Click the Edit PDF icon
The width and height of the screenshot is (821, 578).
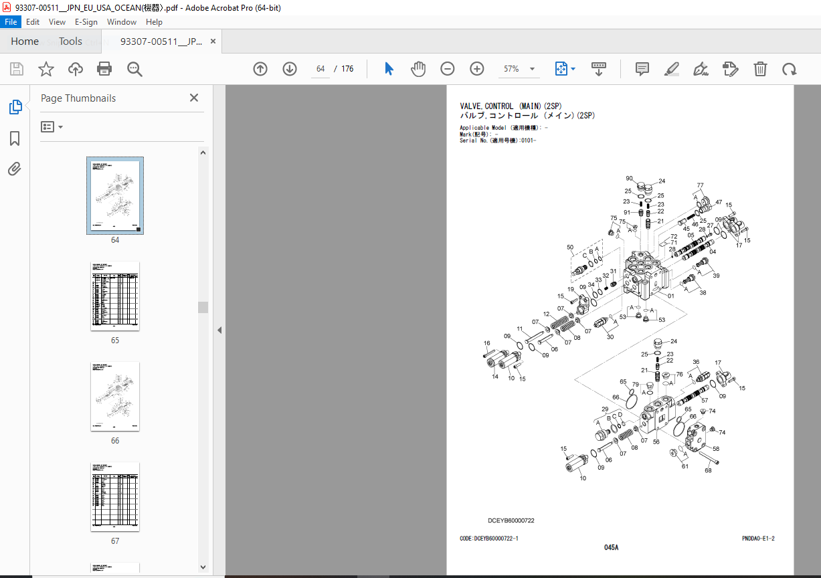(x=730, y=69)
